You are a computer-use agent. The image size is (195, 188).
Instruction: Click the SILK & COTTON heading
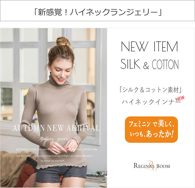[x=149, y=64]
